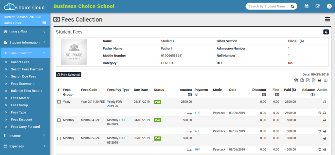Expand the Income menu
This screenshot has height=155, width=335.
25,136
